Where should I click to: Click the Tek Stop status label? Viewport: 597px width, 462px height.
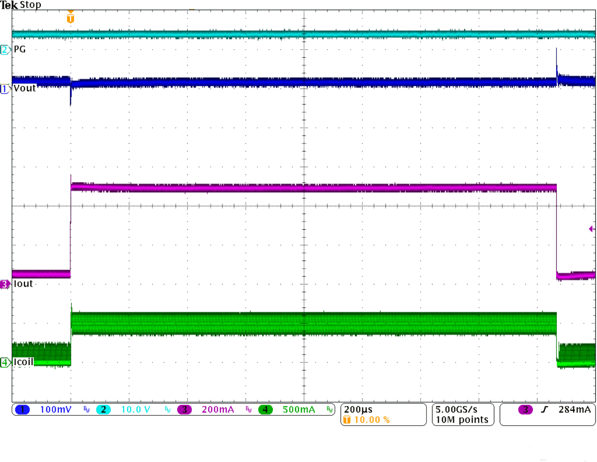(21, 5)
